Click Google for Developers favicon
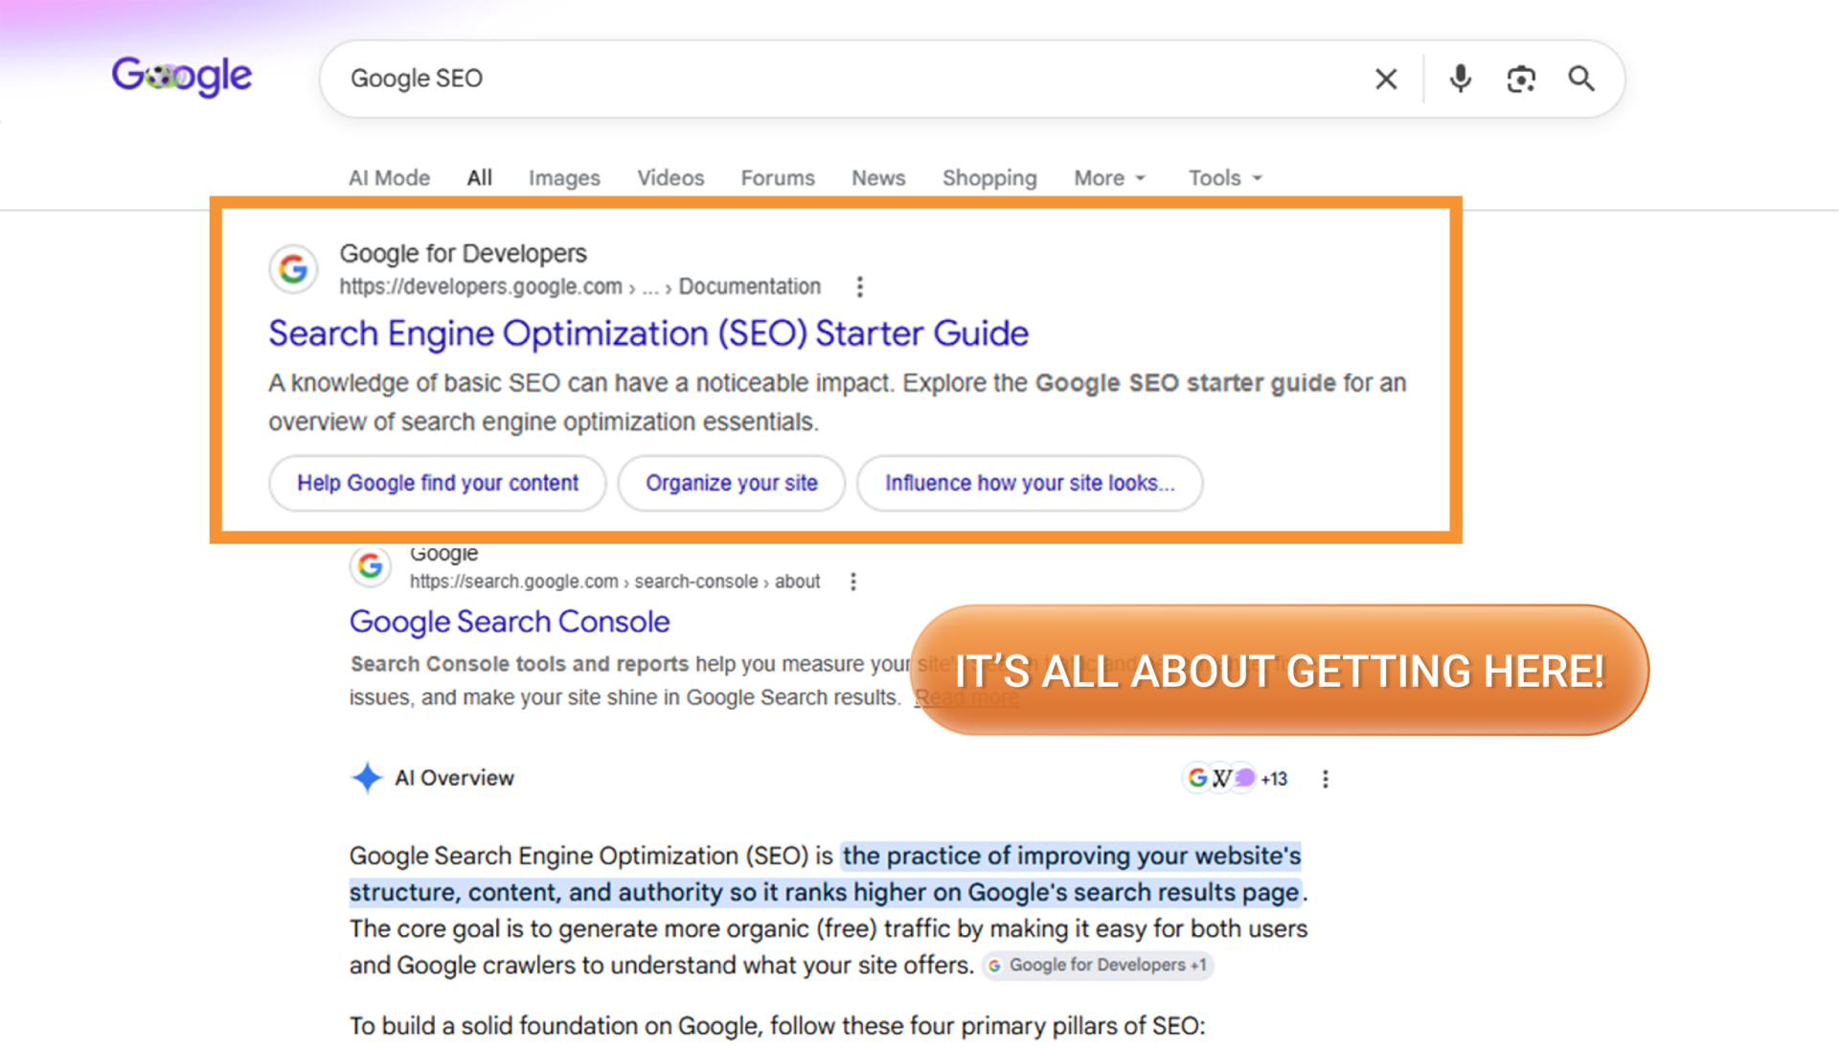The width and height of the screenshot is (1839, 1051). (293, 269)
